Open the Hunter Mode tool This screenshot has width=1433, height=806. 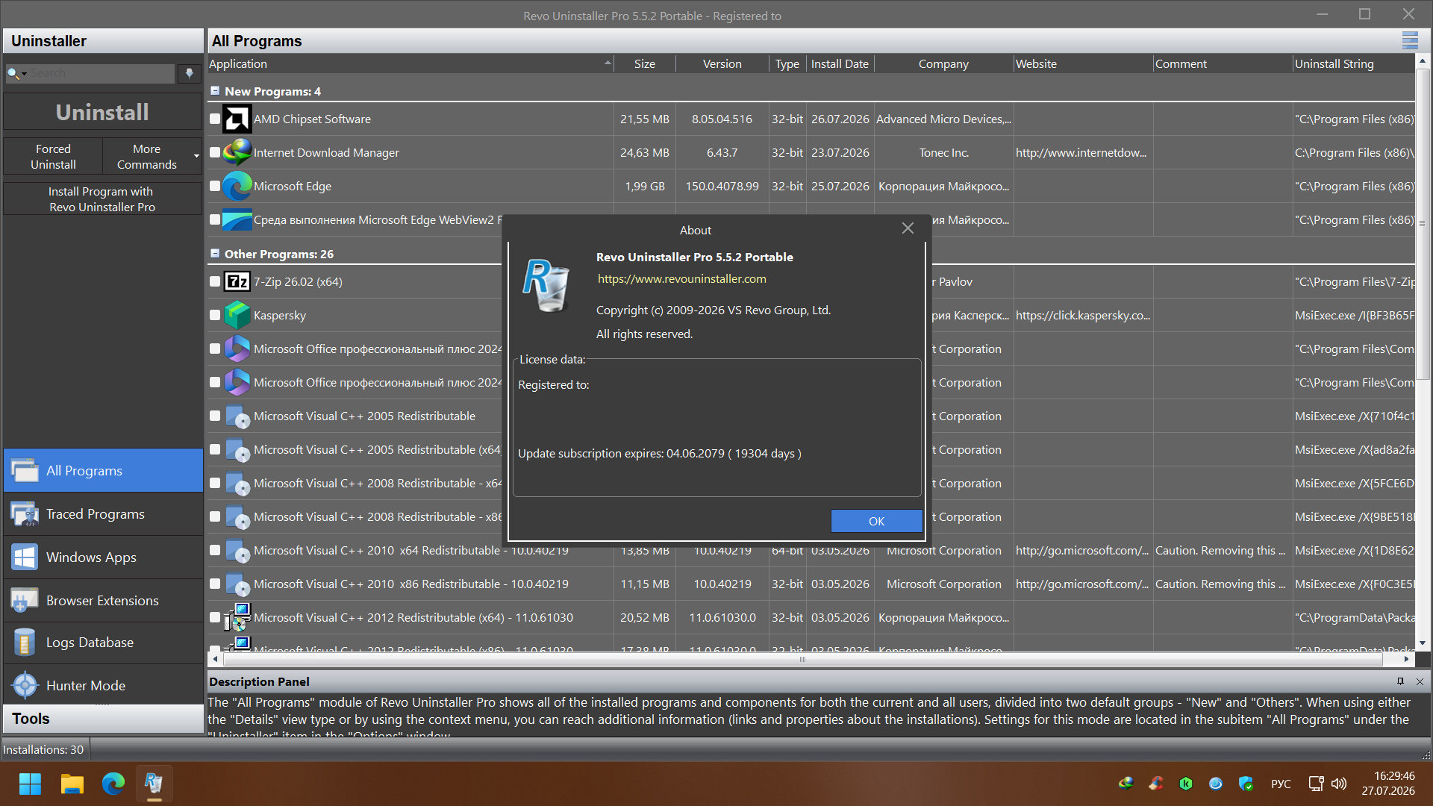103,685
